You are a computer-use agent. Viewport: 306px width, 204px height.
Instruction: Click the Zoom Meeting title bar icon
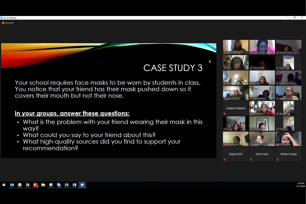click(x=2, y=18)
